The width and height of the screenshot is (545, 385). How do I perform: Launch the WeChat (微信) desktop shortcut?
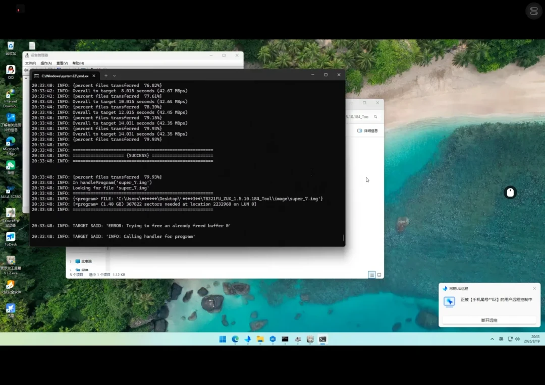click(x=11, y=168)
